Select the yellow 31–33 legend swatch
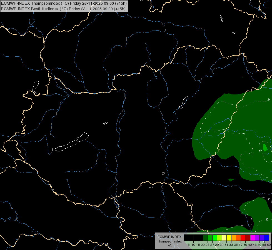 (x=229, y=237)
